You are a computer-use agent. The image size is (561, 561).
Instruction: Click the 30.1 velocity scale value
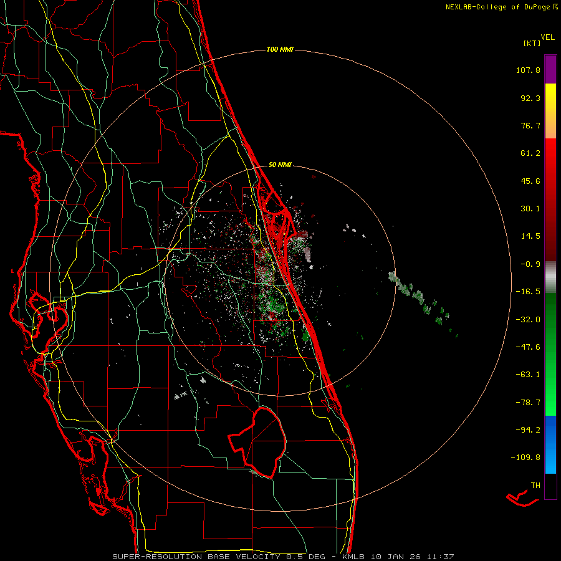coord(530,209)
